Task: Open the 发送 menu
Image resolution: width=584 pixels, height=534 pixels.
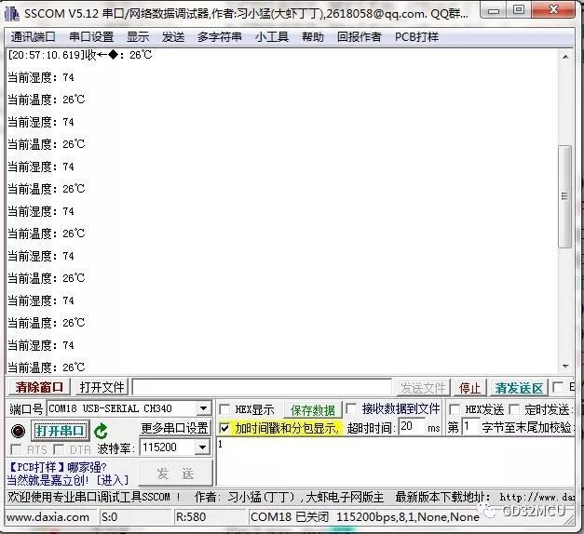Action: coord(173,37)
